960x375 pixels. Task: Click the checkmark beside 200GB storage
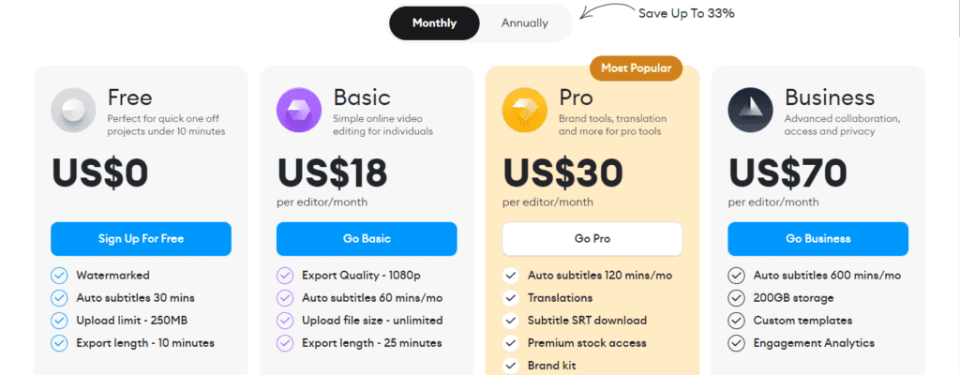pyautogui.click(x=737, y=298)
